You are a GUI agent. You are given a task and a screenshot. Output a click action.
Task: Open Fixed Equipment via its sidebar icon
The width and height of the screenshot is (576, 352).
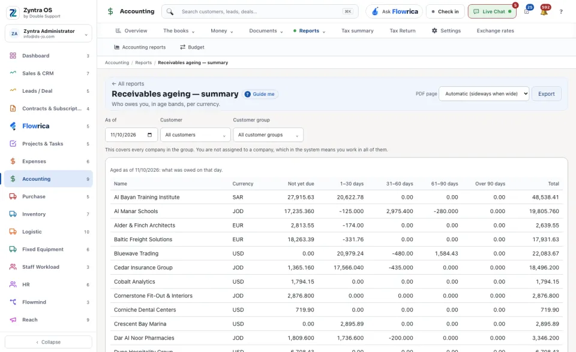[13, 249]
